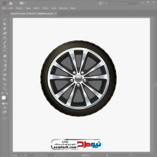157x157 pixels.
Task: Open the View menu
Action: coord(54,8)
